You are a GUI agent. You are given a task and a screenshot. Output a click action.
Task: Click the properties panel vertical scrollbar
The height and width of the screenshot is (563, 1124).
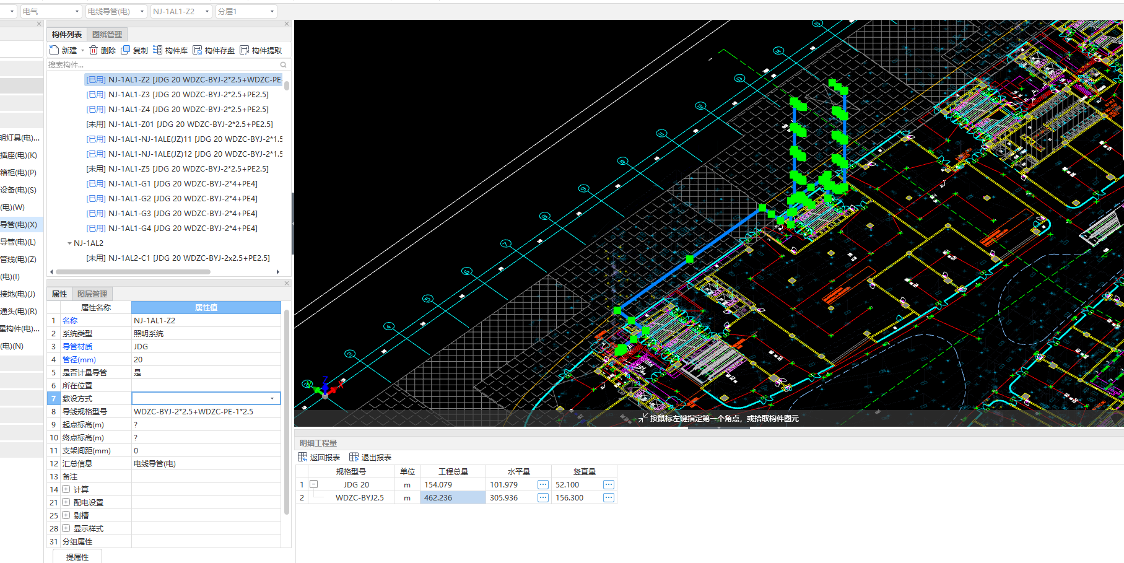click(287, 412)
